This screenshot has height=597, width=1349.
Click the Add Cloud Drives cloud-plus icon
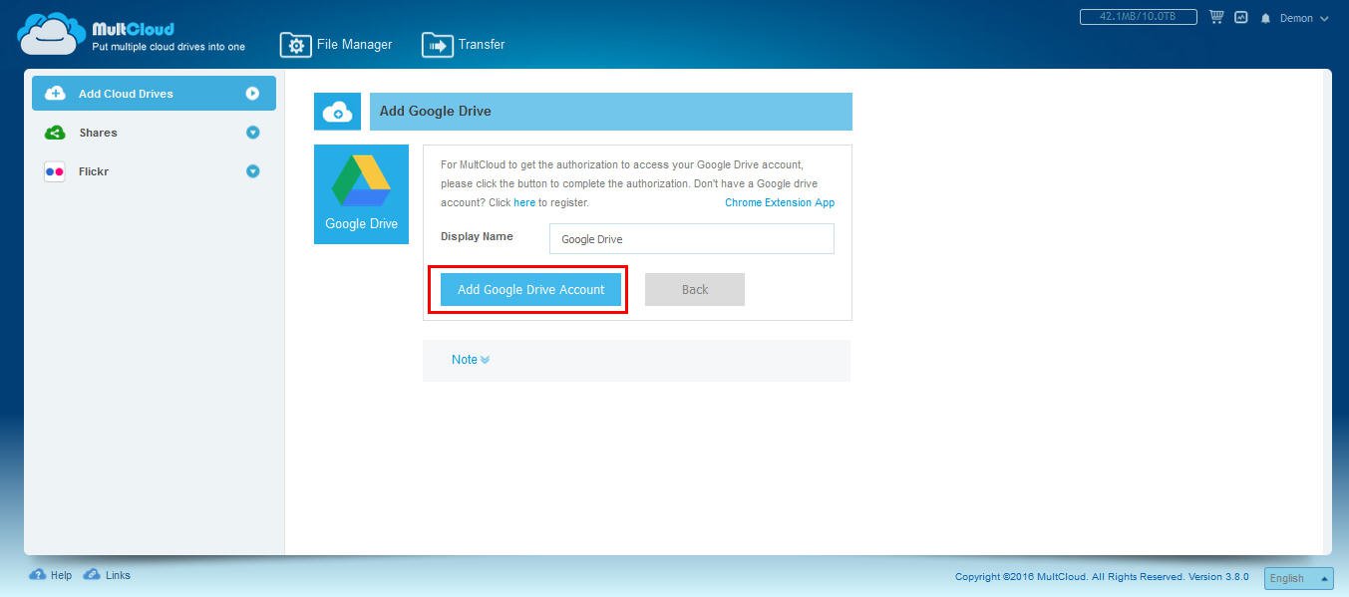[55, 94]
